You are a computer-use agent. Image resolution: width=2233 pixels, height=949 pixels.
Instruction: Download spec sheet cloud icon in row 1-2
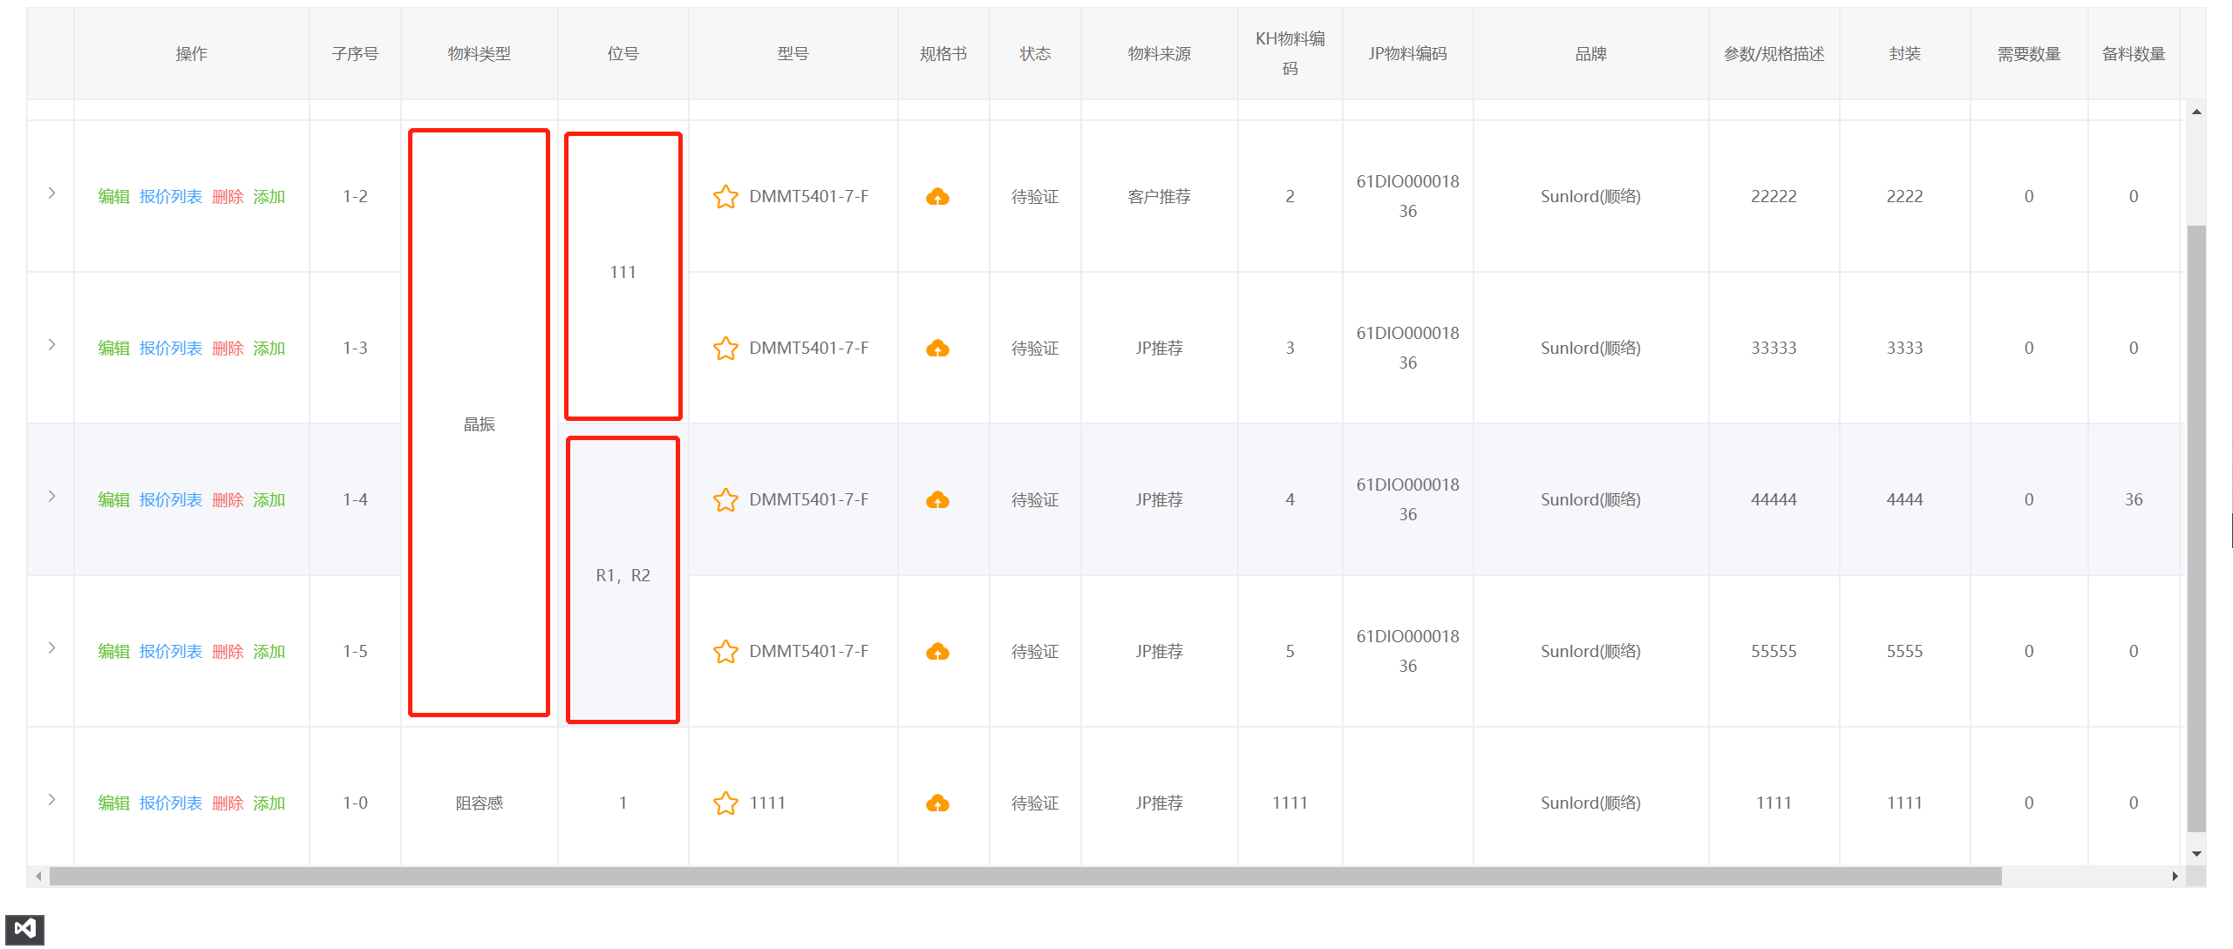937,197
